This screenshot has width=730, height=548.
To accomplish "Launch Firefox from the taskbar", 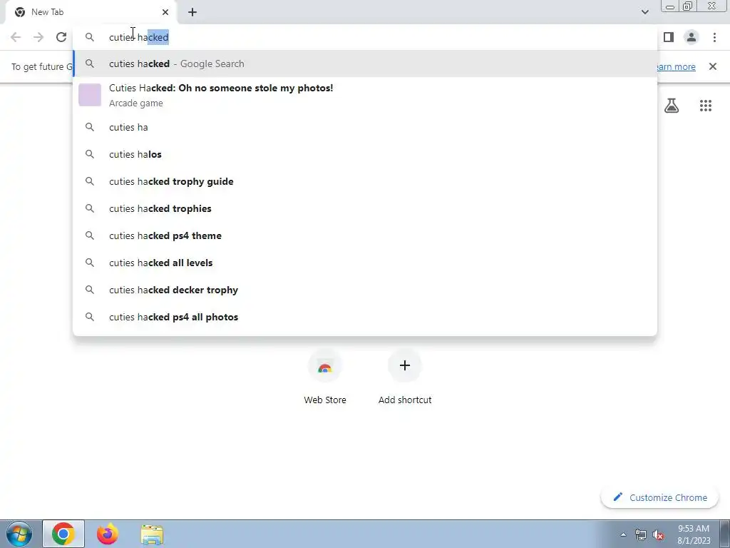I will (108, 534).
